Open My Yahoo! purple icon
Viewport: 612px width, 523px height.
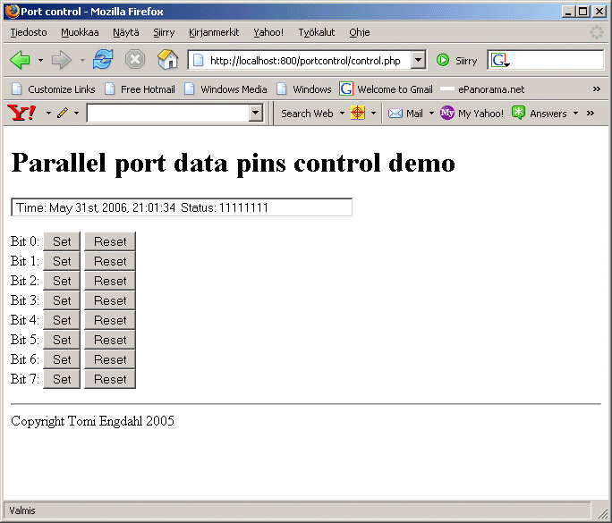(x=446, y=114)
